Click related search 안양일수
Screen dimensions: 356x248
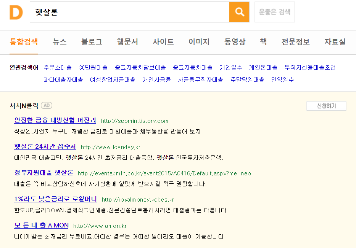pyautogui.click(x=282, y=79)
